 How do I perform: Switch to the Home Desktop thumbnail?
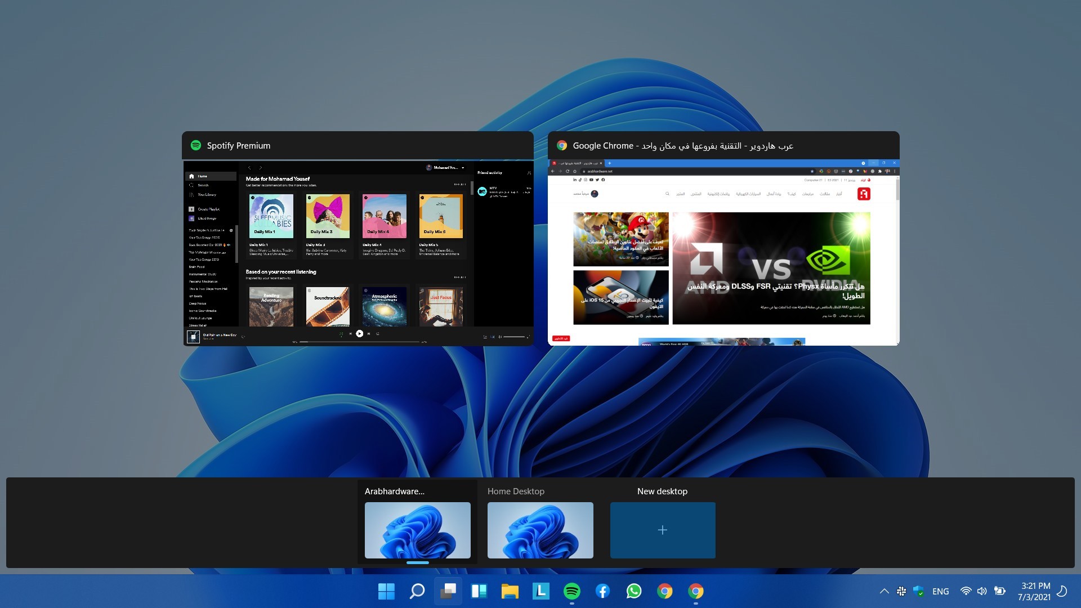[540, 530]
